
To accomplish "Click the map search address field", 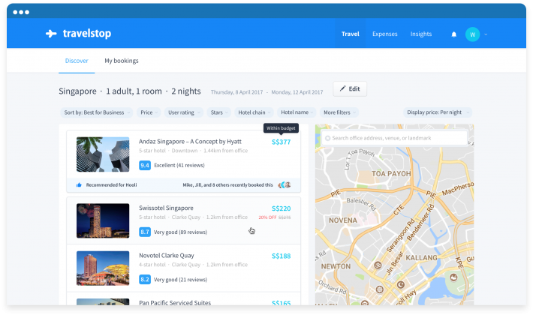I will click(x=394, y=138).
